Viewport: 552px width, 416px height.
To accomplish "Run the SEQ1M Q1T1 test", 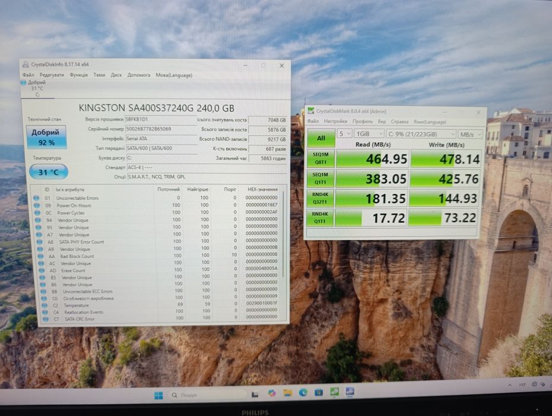I will click(x=320, y=179).
